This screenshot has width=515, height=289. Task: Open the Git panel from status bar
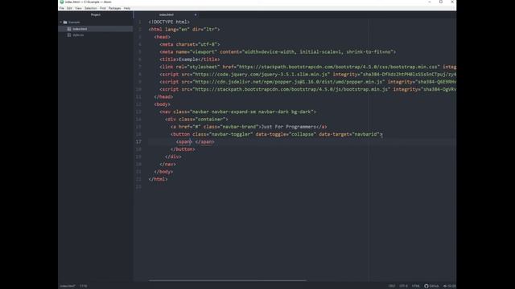coord(449,286)
